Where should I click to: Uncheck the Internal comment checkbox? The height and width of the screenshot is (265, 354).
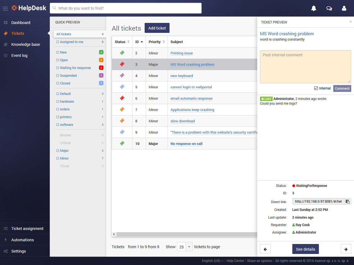click(316, 88)
